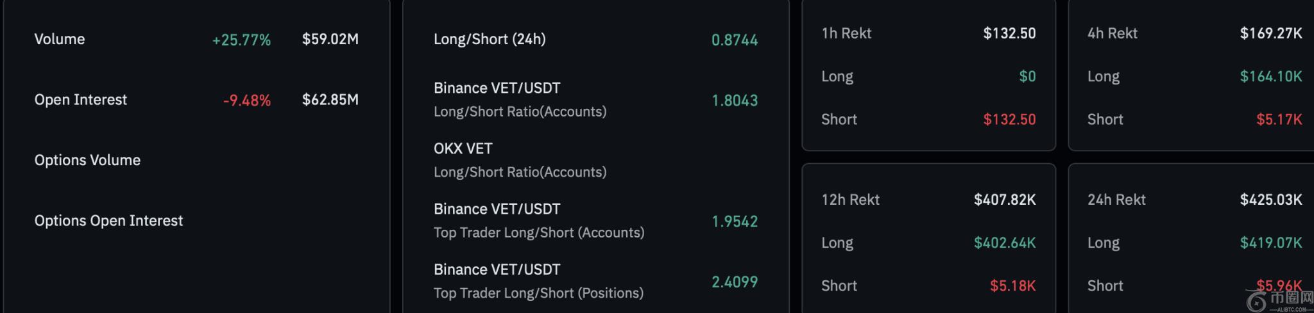Image resolution: width=1314 pixels, height=313 pixels.
Task: Open the OKX VET ratio entry
Action: point(520,160)
